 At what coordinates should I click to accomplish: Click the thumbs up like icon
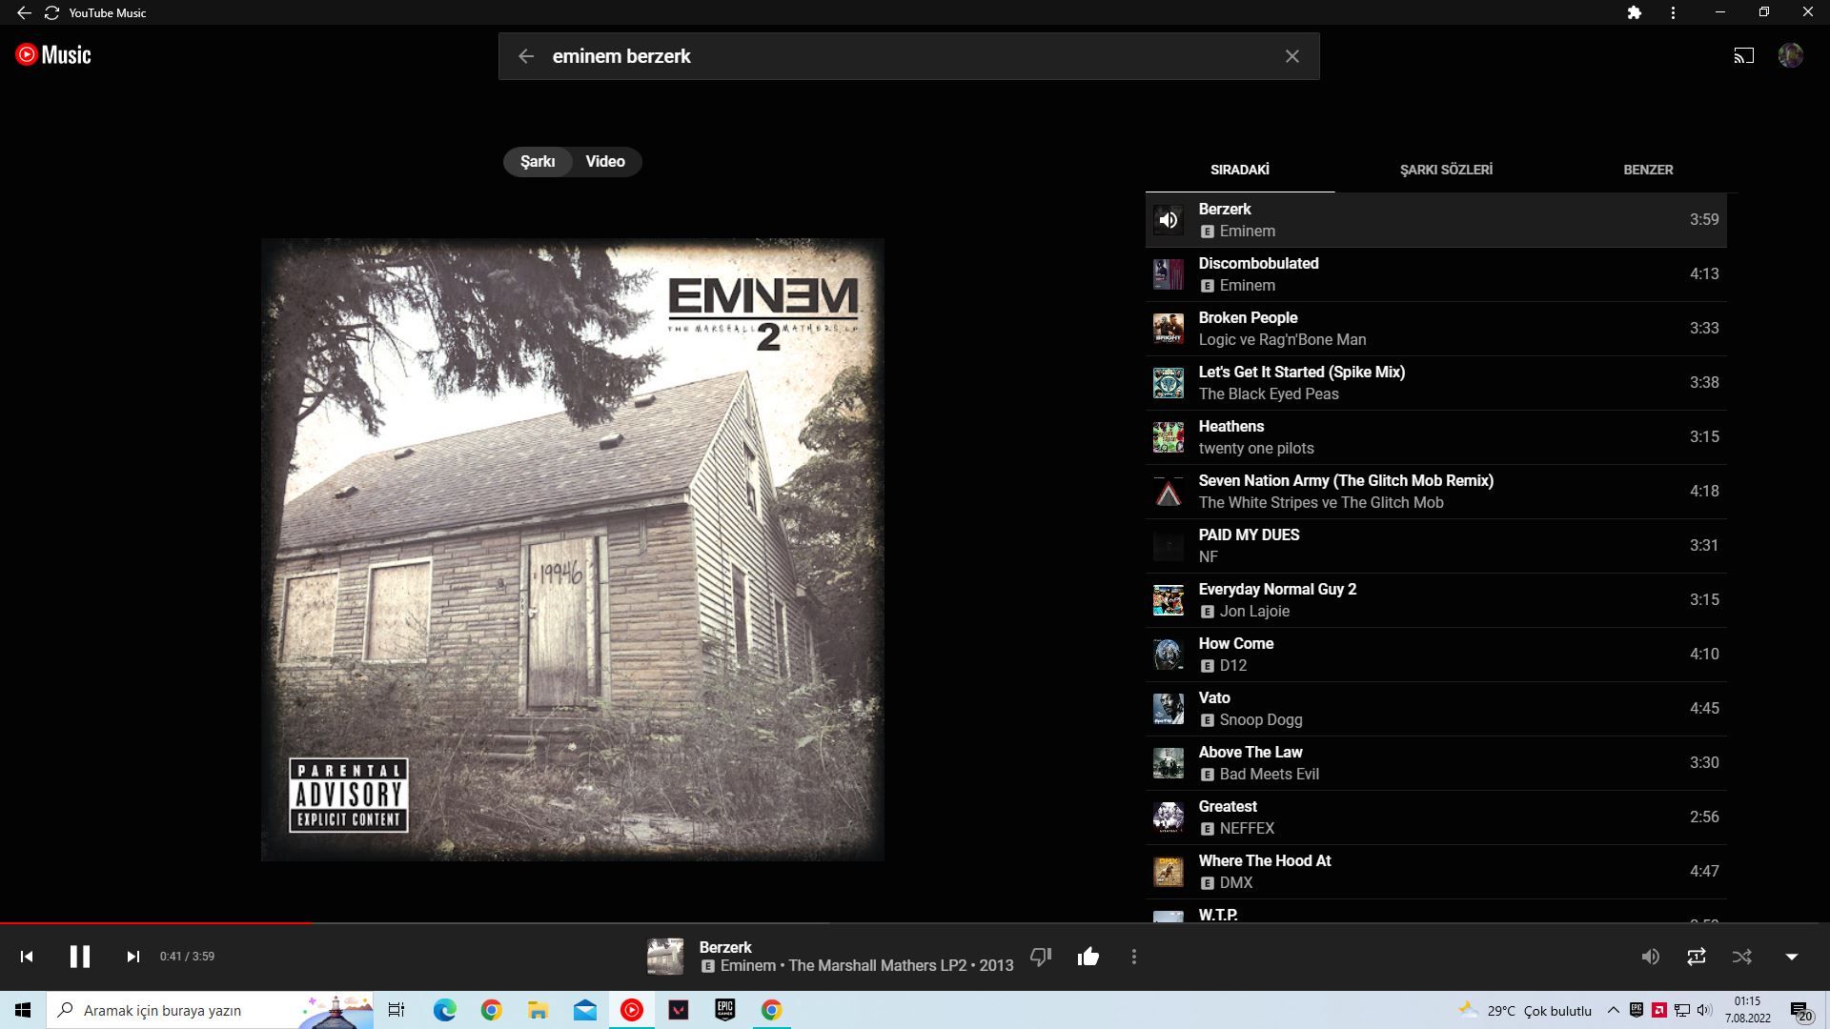1088,957
